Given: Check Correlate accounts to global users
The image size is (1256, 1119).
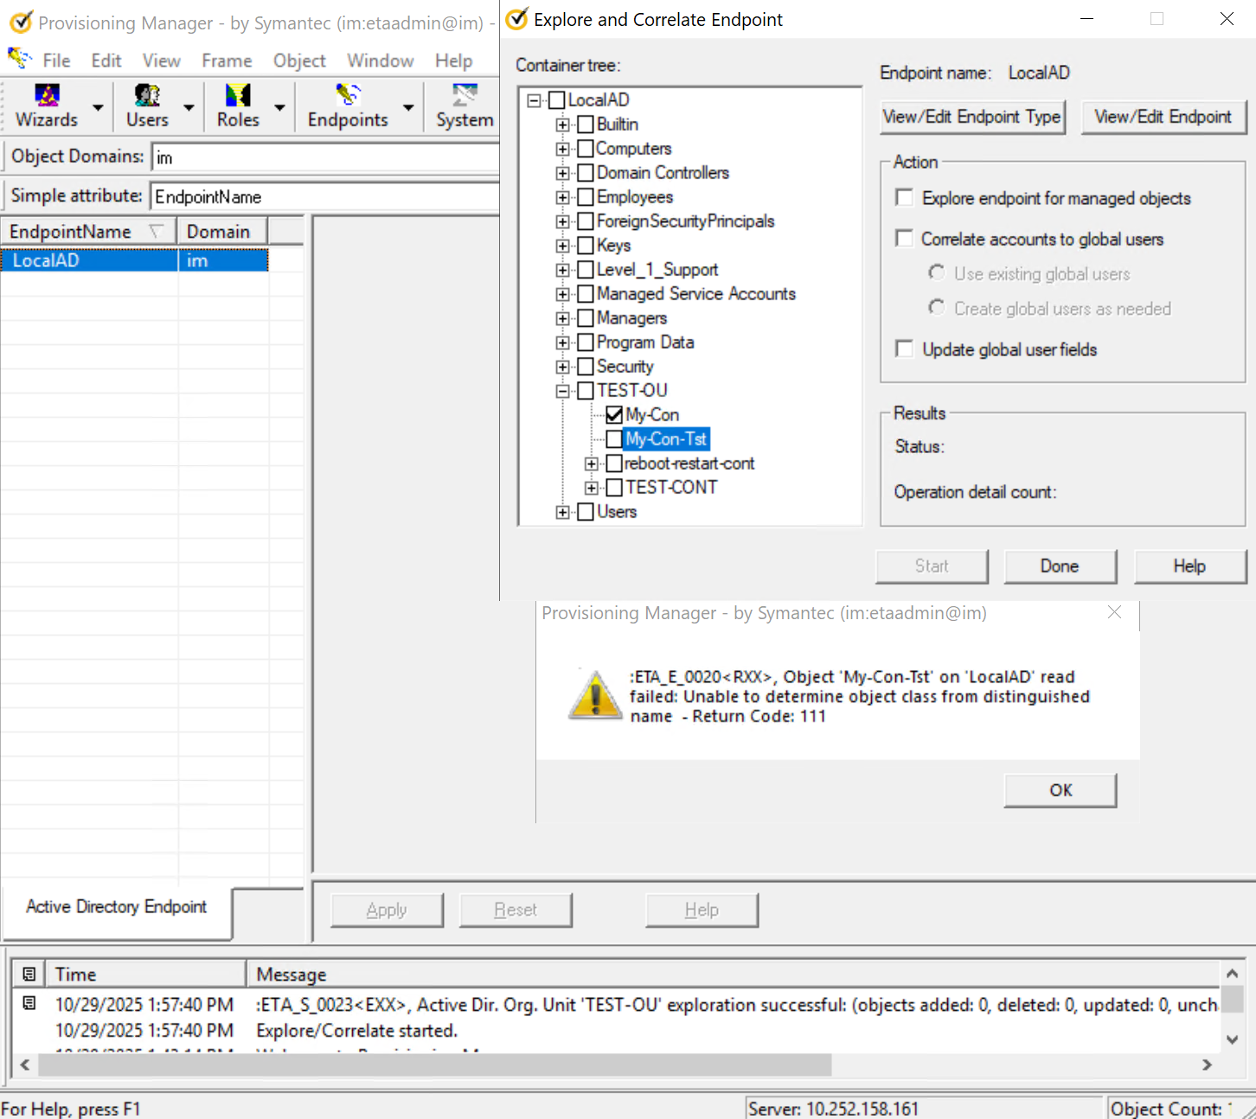Looking at the screenshot, I should (x=905, y=239).
